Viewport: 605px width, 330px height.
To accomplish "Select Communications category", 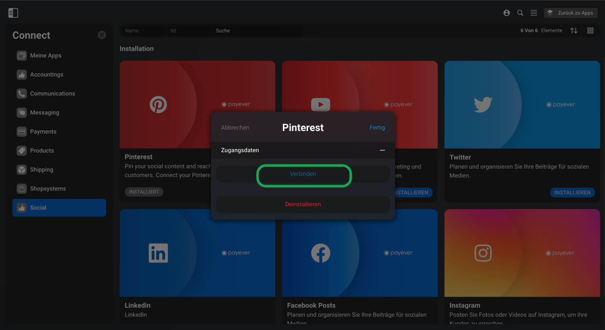I will tap(59, 93).
